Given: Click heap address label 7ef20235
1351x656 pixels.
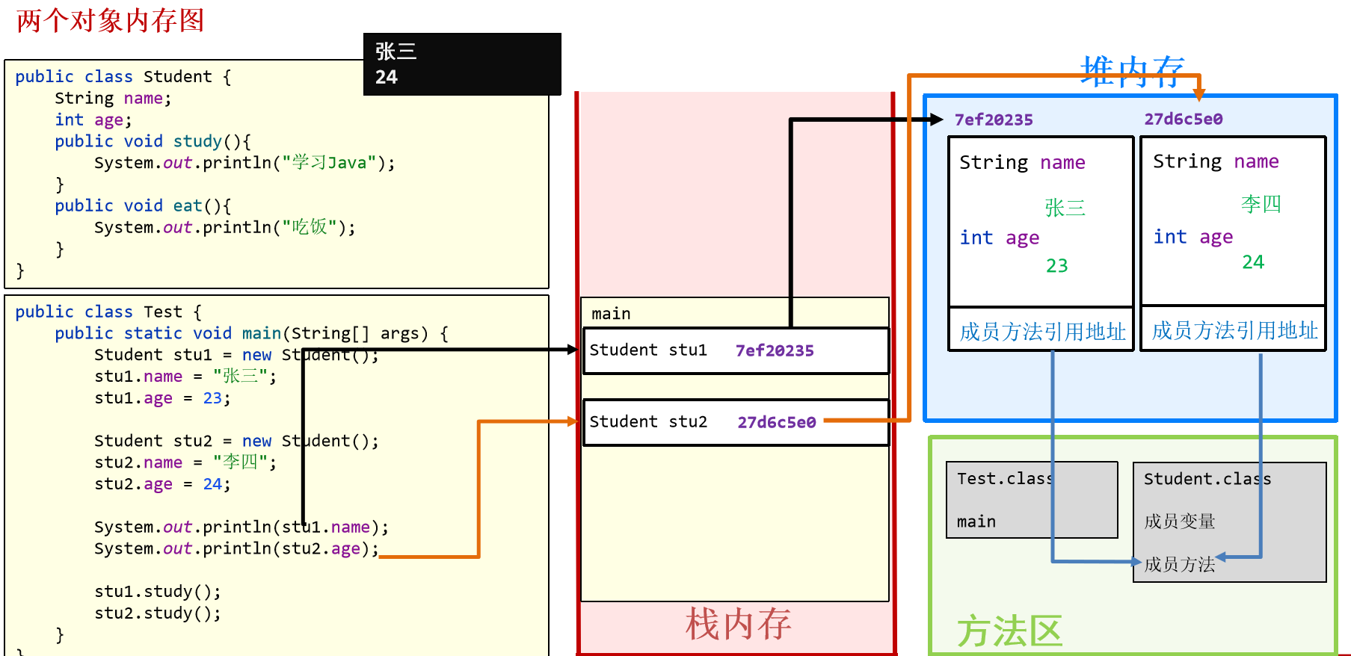Looking at the screenshot, I should (x=994, y=120).
